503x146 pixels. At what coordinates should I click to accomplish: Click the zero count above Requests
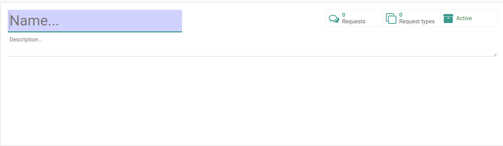344,15
